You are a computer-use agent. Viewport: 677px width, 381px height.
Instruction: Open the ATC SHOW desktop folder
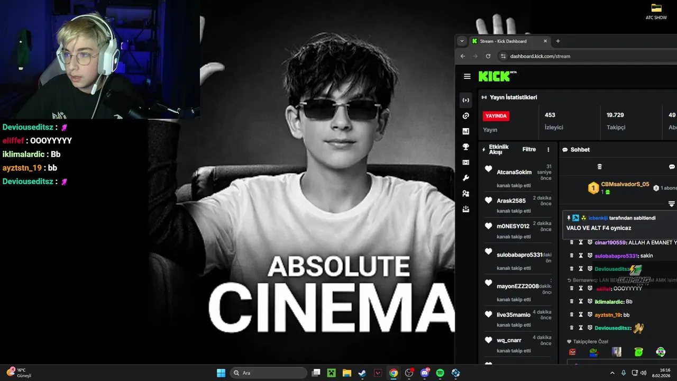click(x=656, y=12)
